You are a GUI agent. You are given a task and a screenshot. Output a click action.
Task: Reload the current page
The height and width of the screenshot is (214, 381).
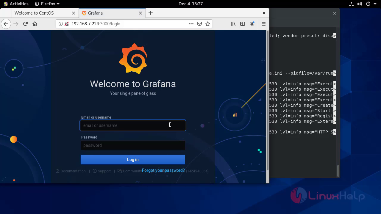(x=25, y=24)
